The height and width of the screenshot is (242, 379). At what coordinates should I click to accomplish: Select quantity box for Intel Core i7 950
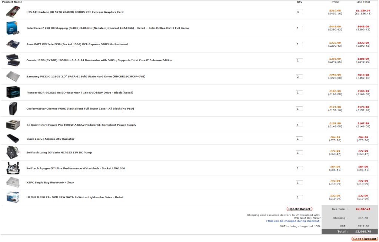299,28
